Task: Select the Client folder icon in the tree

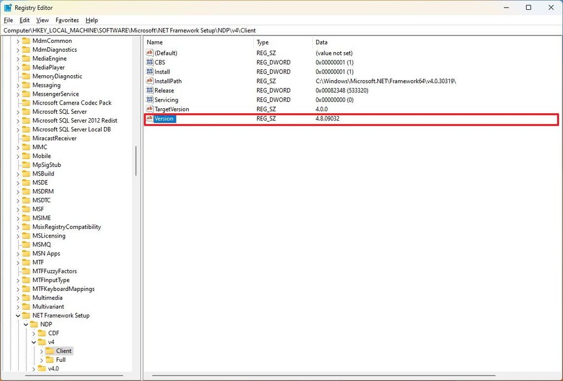Action: (51, 351)
